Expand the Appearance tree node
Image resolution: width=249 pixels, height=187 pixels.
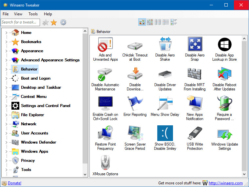point(6,51)
